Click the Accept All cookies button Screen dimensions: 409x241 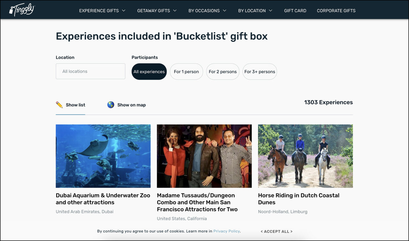tap(276, 231)
